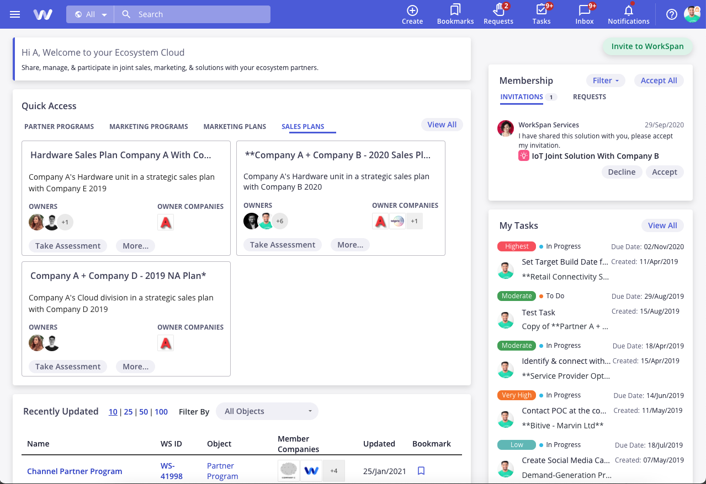706x484 pixels.
Task: Open the Inbox chat icon
Action: click(585, 10)
